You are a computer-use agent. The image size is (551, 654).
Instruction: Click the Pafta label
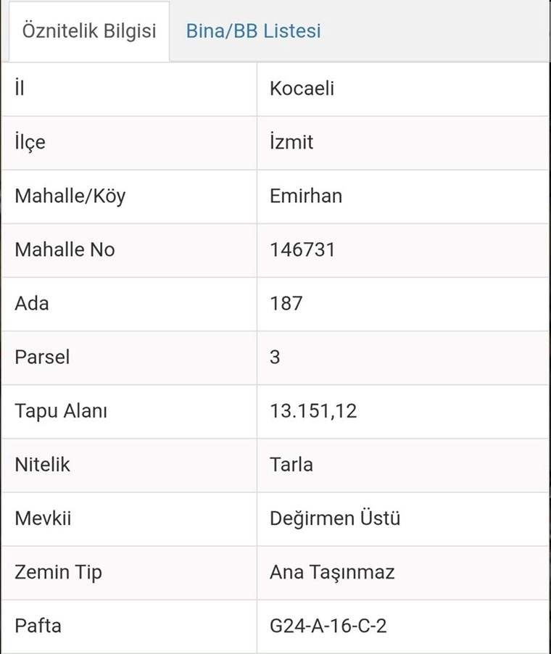38,626
